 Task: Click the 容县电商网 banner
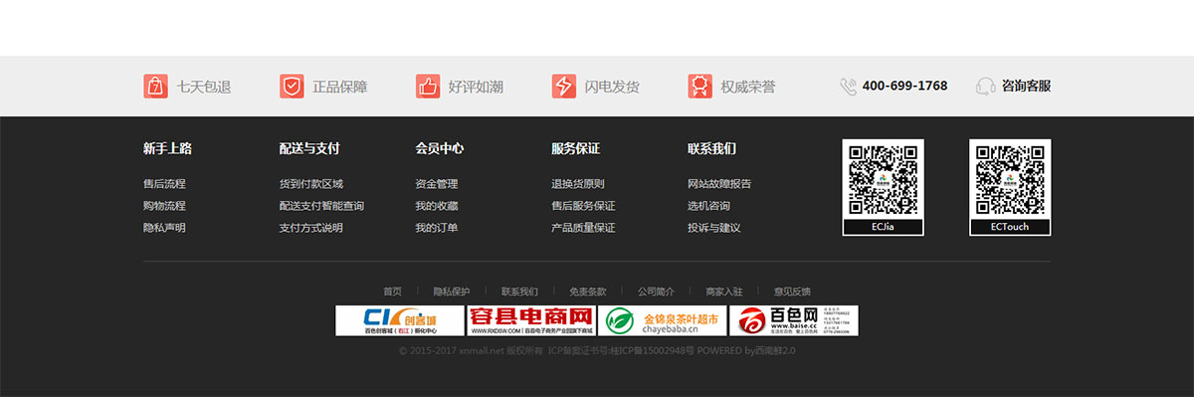[x=531, y=320]
